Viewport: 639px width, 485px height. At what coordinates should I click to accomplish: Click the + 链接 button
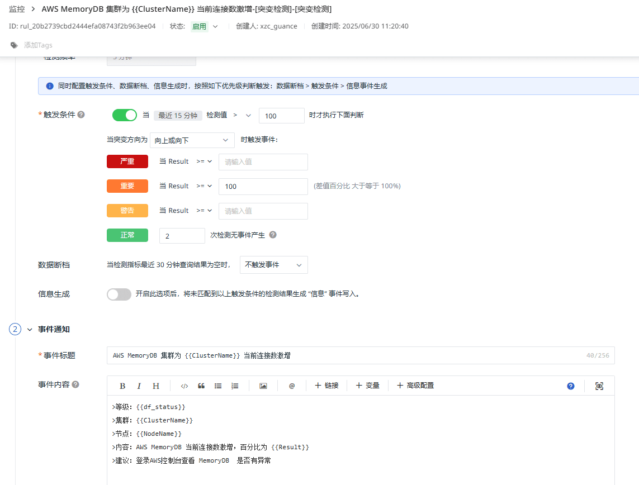tap(327, 385)
